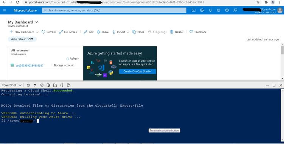Focus the Search resources, services, and docs field
This screenshot has height=144, width=286.
point(114,10)
